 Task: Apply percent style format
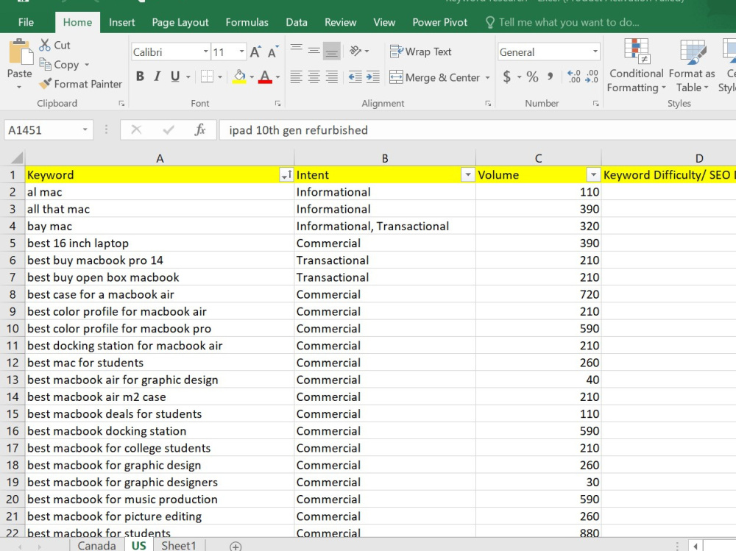[x=532, y=76]
